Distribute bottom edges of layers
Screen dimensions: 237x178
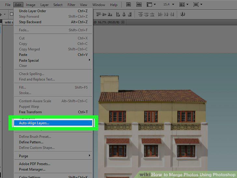pyautogui.click(x=152, y=14)
